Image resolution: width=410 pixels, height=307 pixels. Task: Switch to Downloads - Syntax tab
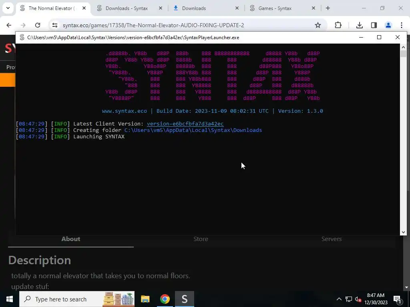tap(127, 8)
